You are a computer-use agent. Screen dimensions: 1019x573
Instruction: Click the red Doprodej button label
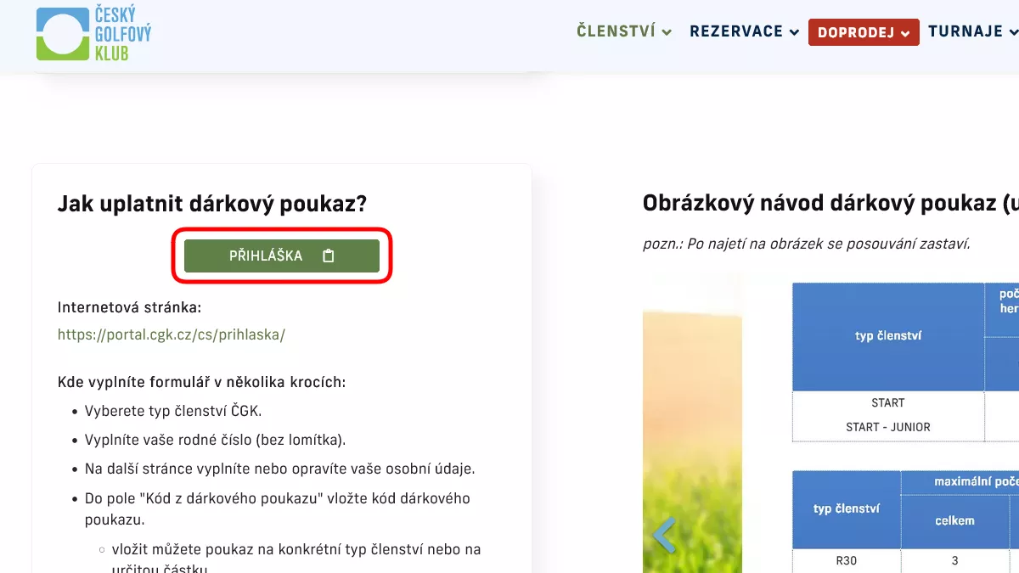(x=856, y=33)
